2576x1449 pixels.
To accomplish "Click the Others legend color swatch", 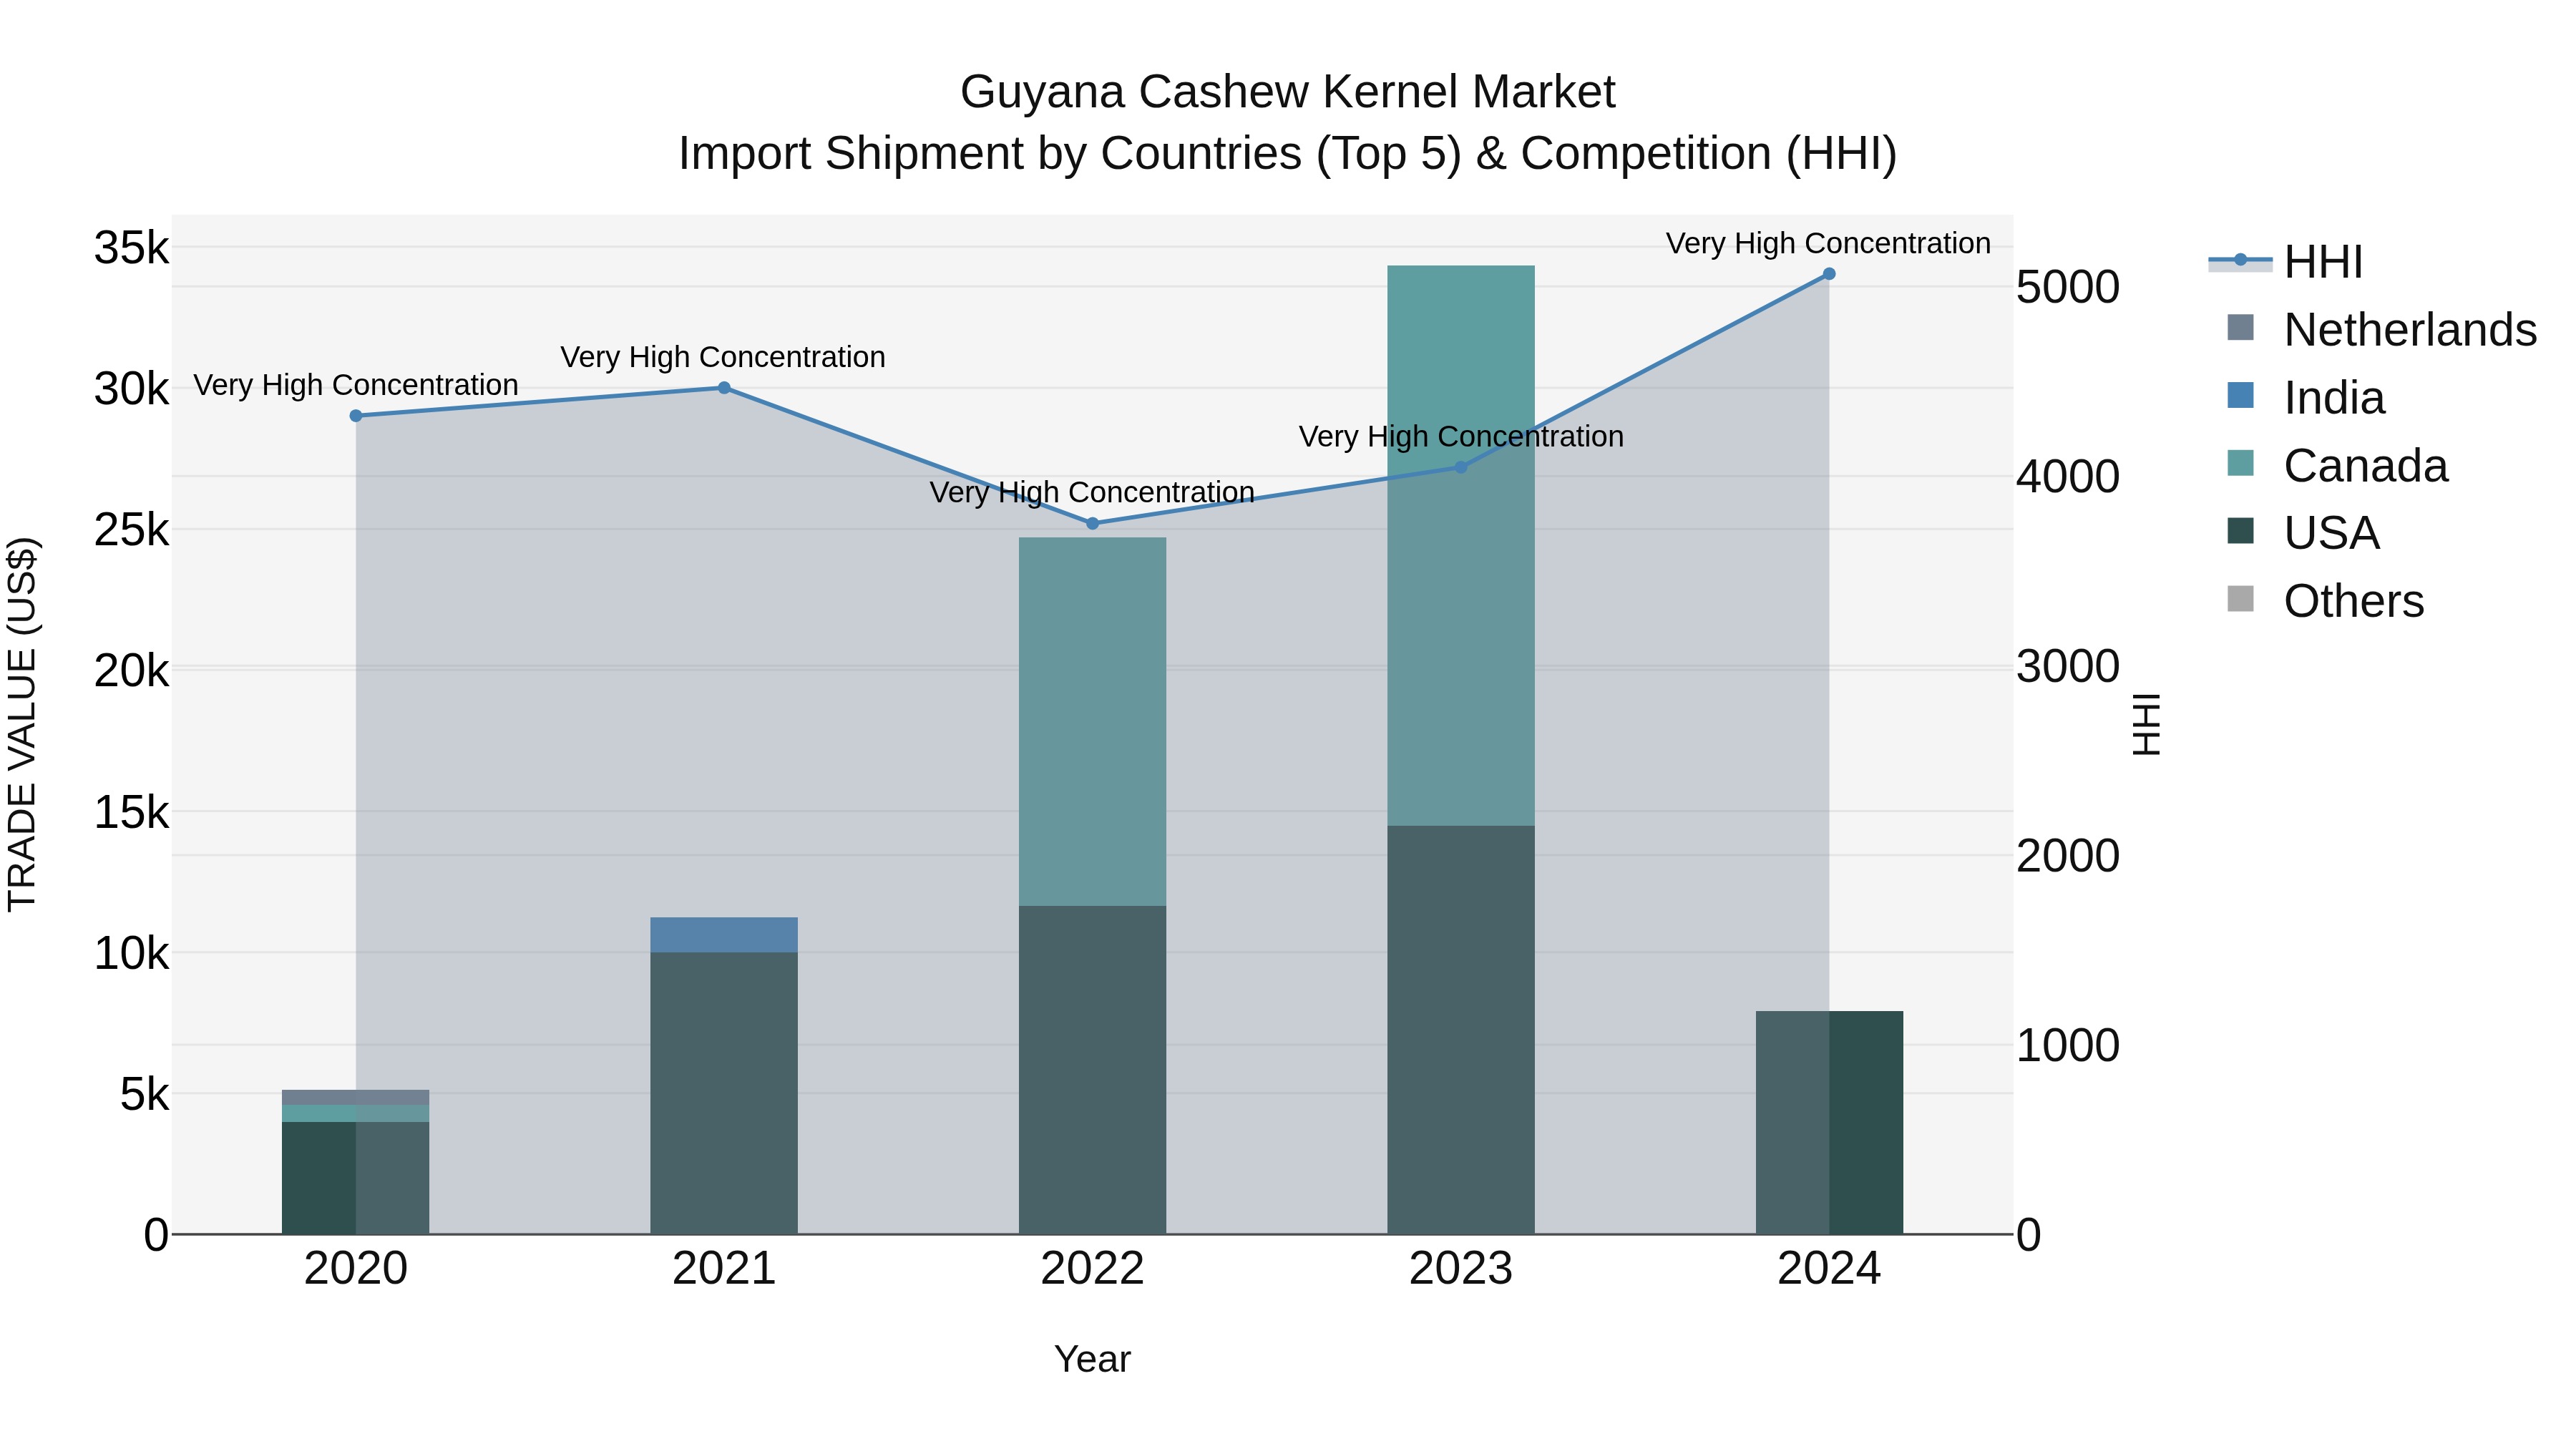I will pyautogui.click(x=2241, y=599).
